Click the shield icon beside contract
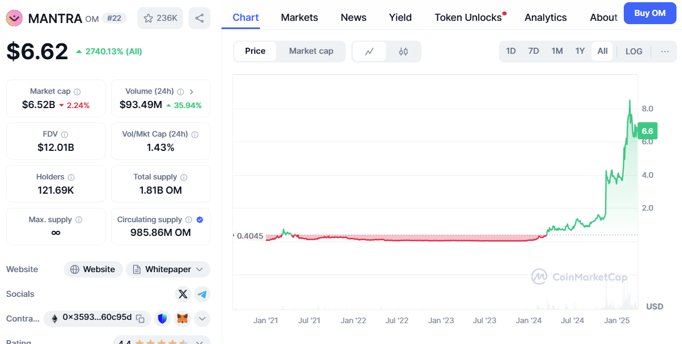Screen dimensions: 682x344 (162, 318)
